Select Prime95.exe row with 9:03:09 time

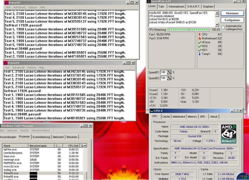43,177
